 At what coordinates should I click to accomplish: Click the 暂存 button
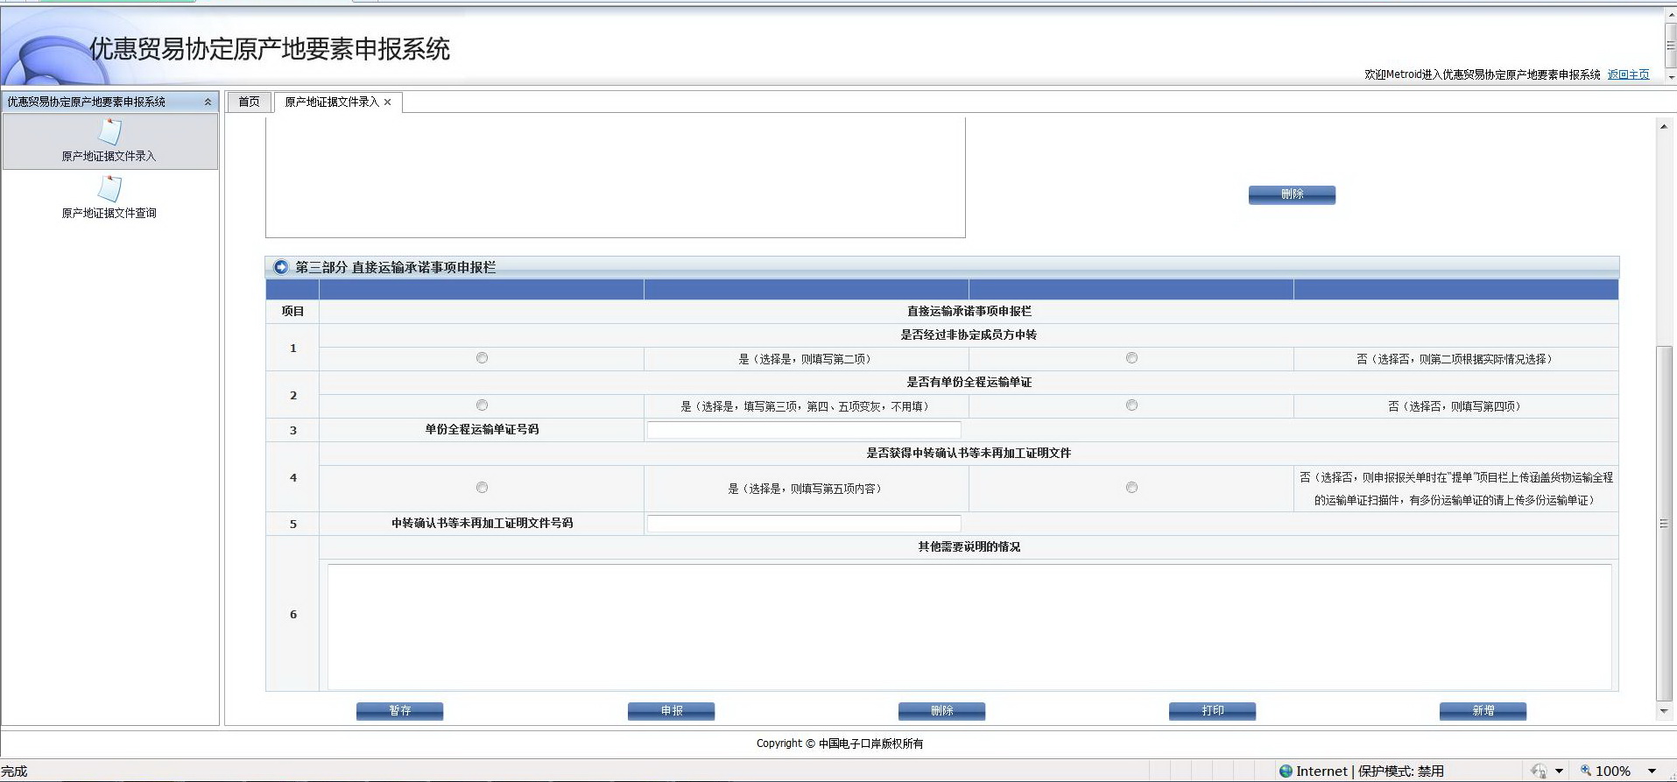click(399, 711)
